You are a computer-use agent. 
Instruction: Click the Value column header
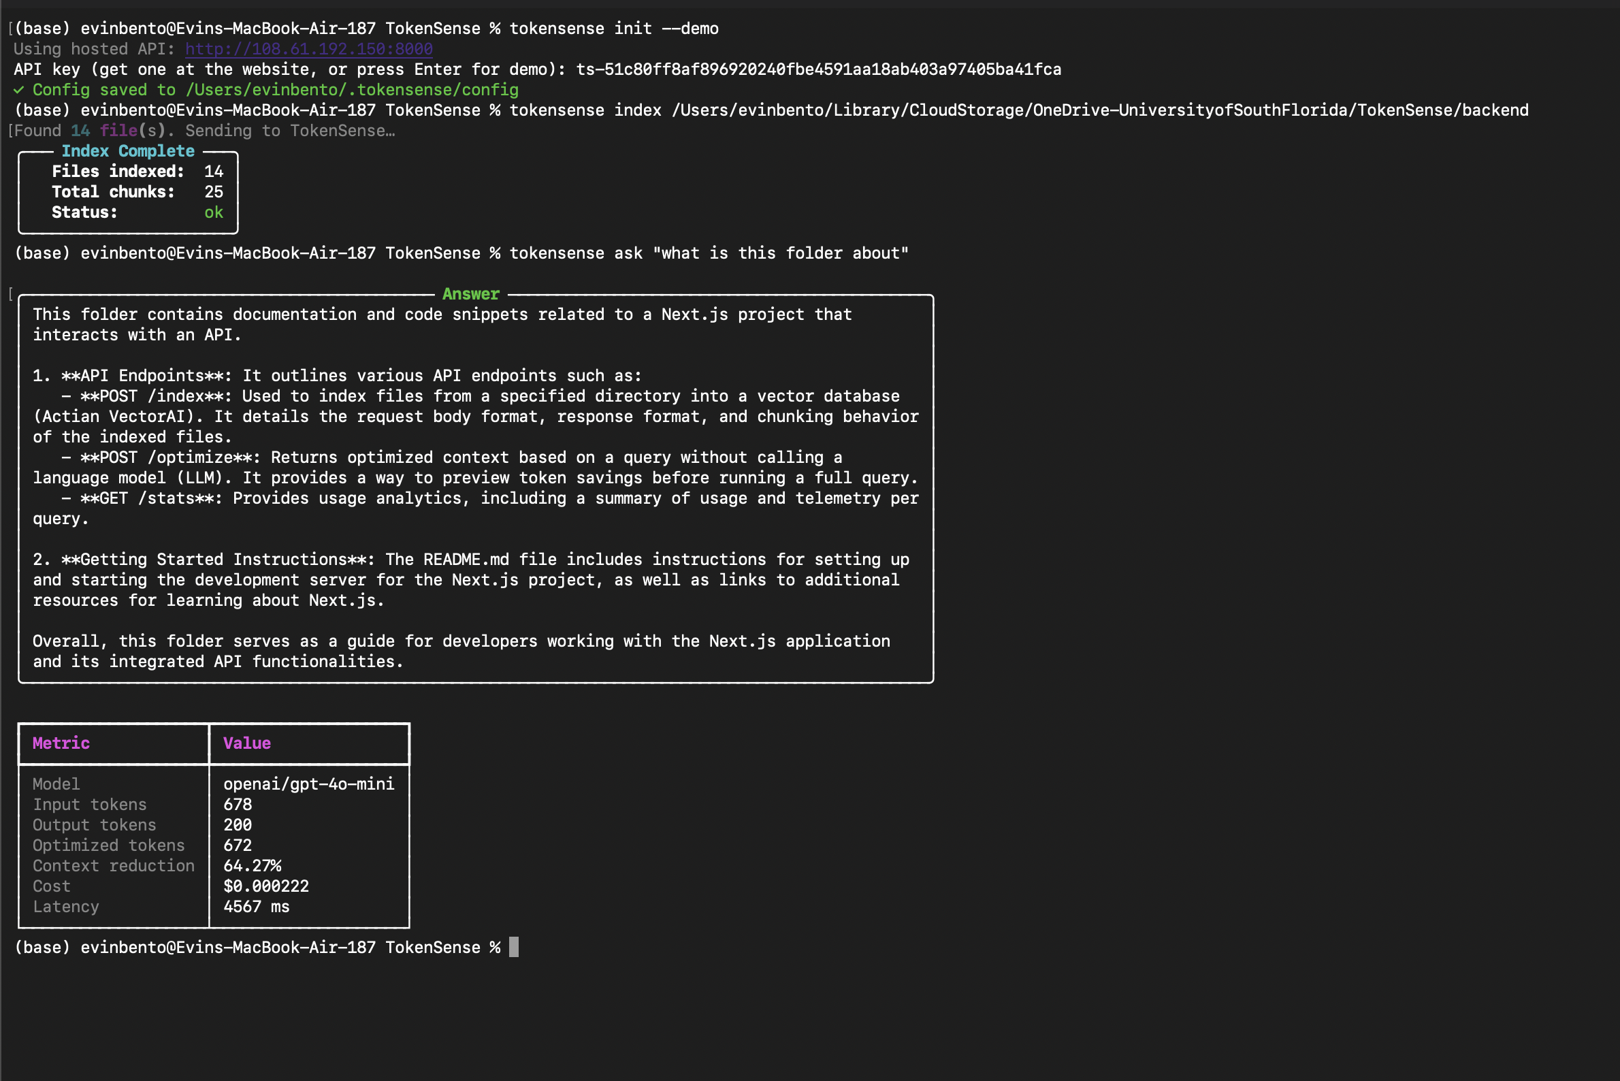(247, 743)
